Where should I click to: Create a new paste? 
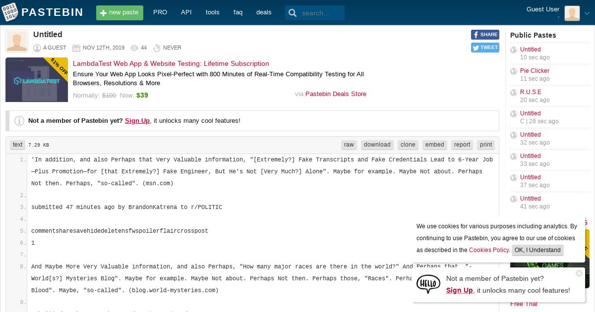tap(119, 13)
